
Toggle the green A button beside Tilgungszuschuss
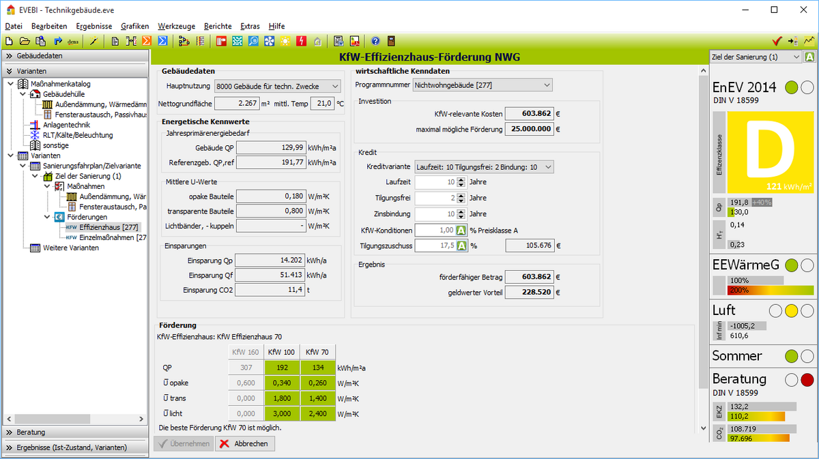click(x=461, y=246)
